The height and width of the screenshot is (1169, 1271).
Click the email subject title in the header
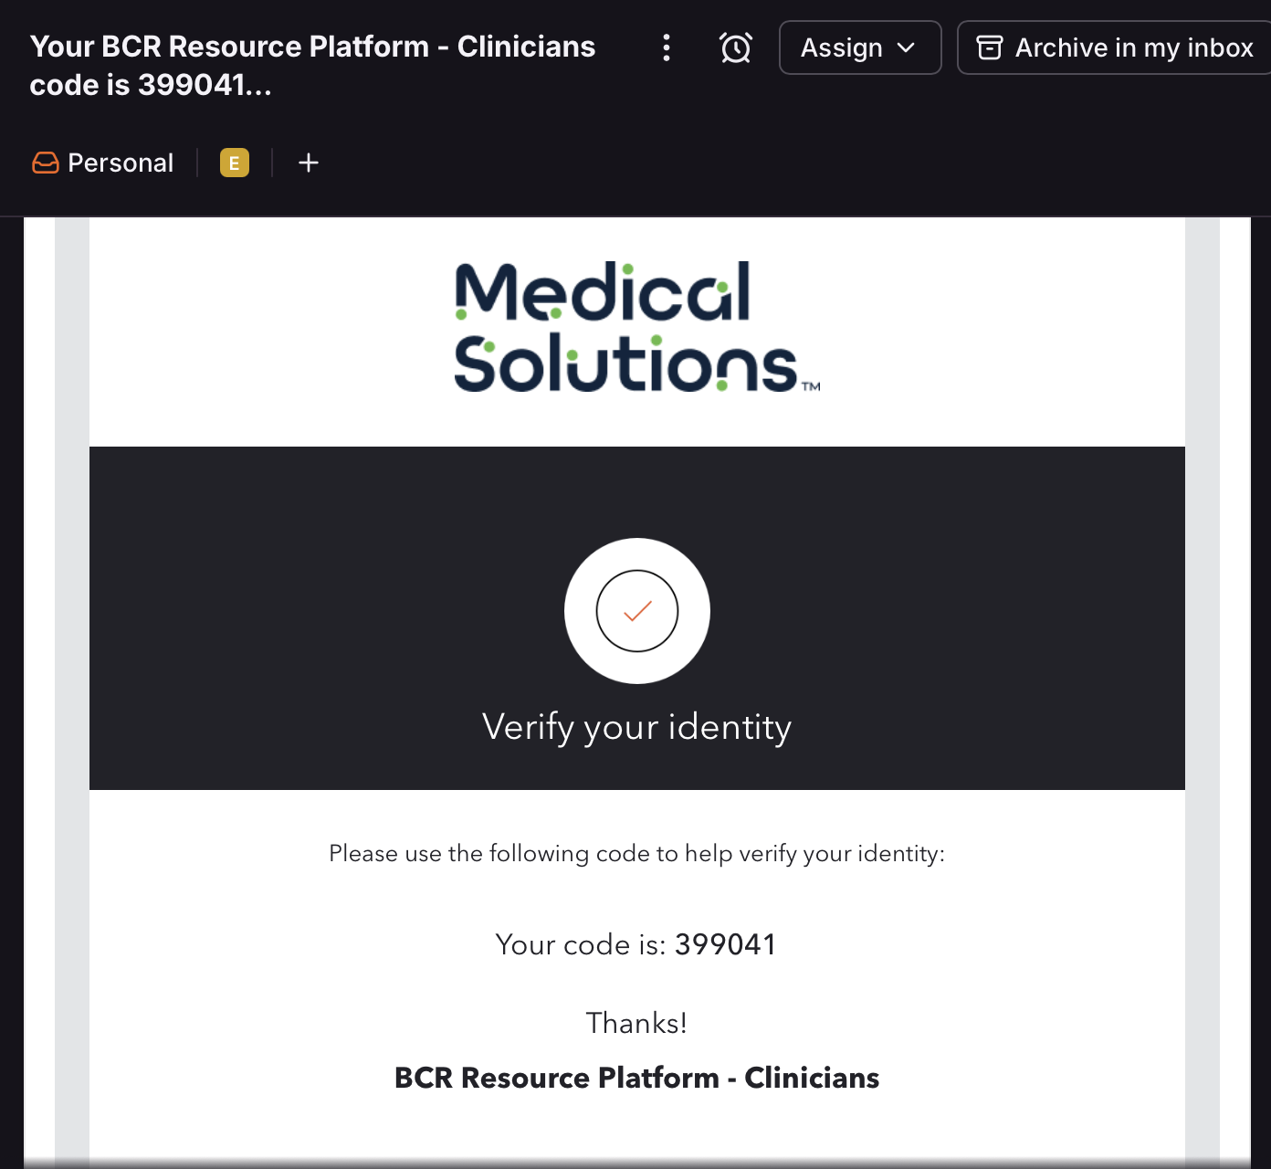pyautogui.click(x=312, y=66)
